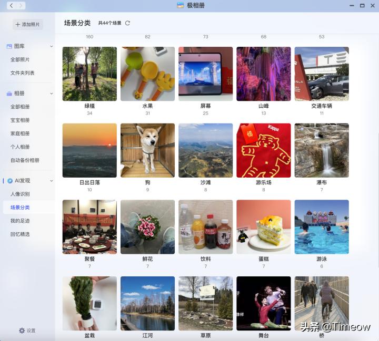Viewport: 379px width, 341px height.
Task: Open the 日出日落 scene thumbnail
Action: (x=89, y=150)
